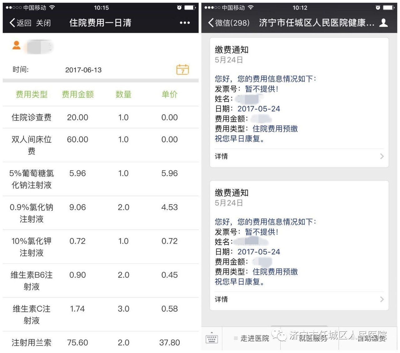Tap the alarm icon in left status bar
This screenshot has width=400, height=353.
[x=179, y=7]
